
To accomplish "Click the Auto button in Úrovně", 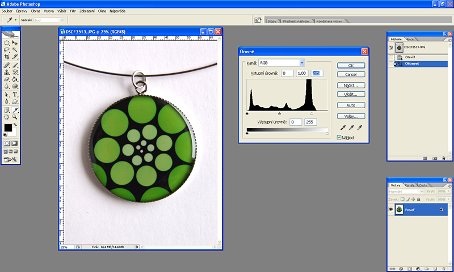I will (x=351, y=105).
